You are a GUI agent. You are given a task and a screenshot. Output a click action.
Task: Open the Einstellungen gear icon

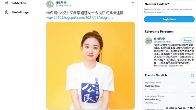point(6,12)
